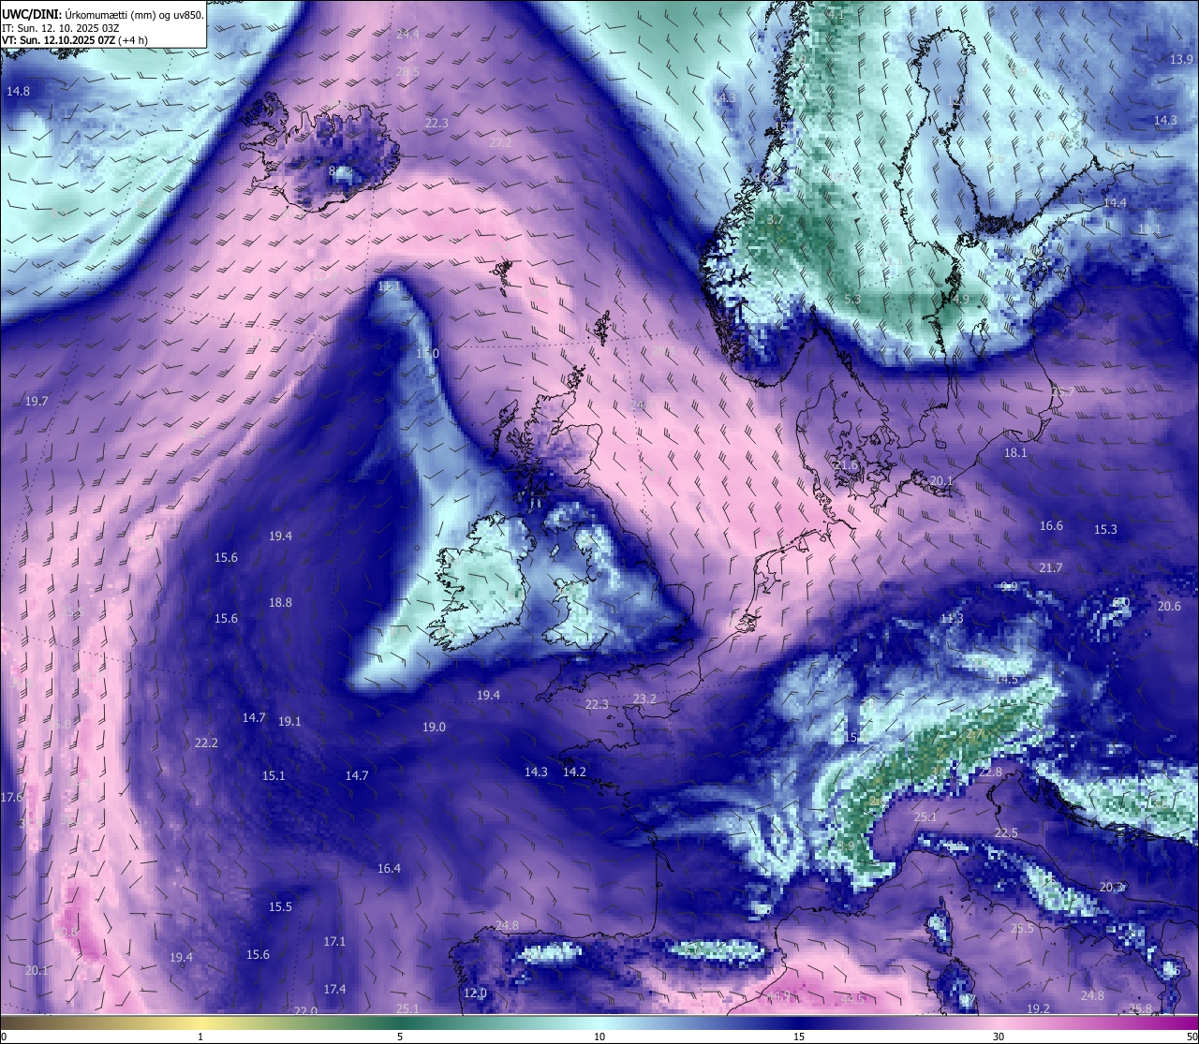Image resolution: width=1199 pixels, height=1044 pixels.
Task: Click the "VT: Sun. 12.10.2025 07Z (+4 h)" line
Action: pos(74,40)
